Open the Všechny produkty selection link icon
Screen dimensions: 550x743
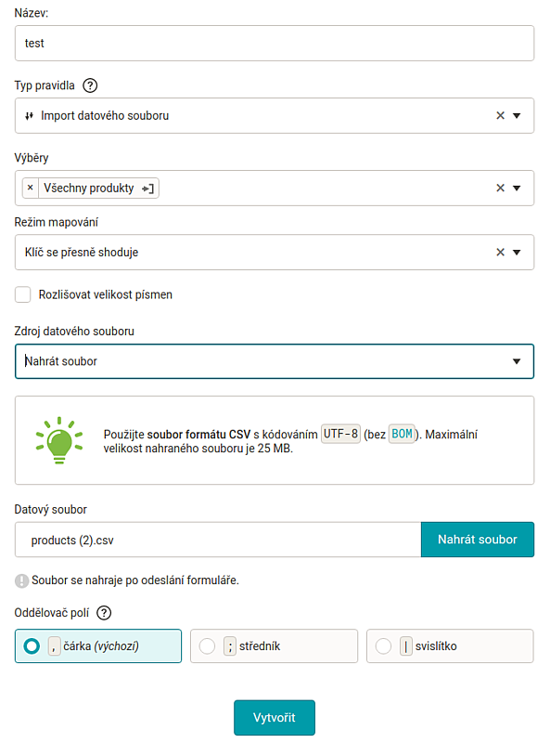pyautogui.click(x=148, y=189)
